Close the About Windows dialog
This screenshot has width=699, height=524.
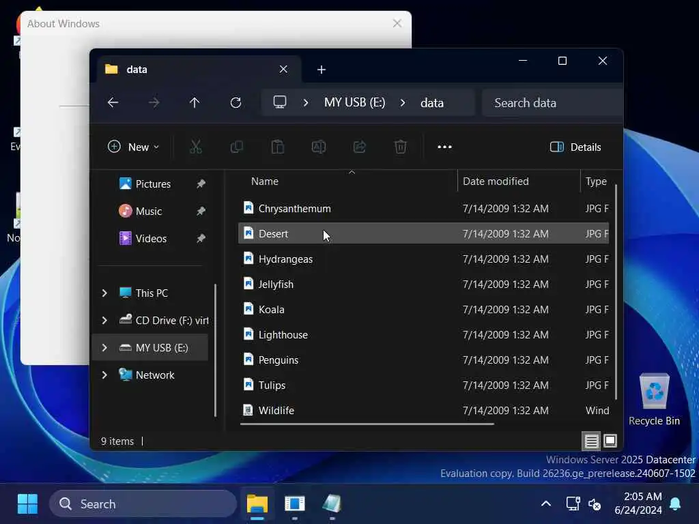point(397,23)
